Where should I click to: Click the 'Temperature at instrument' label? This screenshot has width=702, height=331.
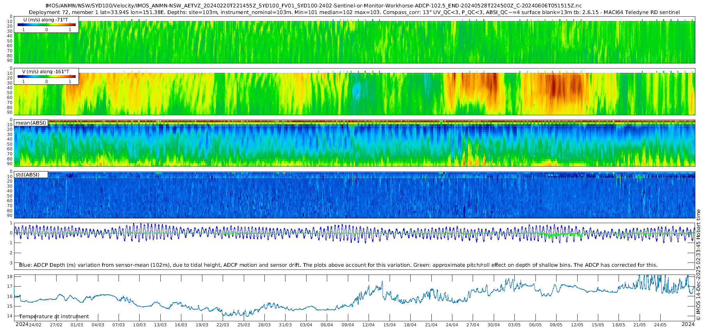54,317
